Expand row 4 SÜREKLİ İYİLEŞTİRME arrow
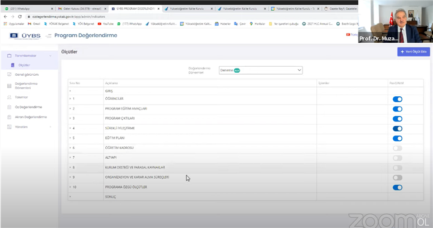Screen dimensions: 433x228 point(70,128)
